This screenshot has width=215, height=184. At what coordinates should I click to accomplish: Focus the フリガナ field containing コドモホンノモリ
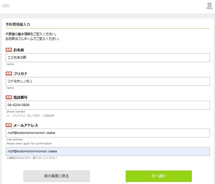click(x=107, y=81)
